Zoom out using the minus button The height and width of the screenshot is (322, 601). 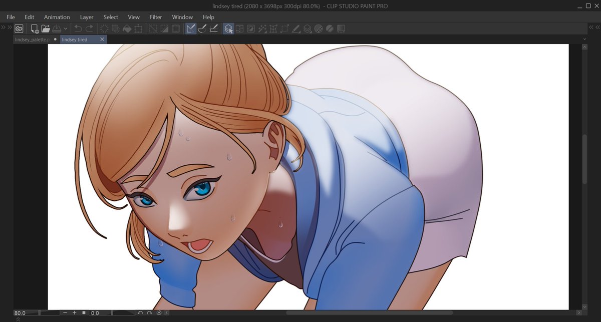[65, 313]
